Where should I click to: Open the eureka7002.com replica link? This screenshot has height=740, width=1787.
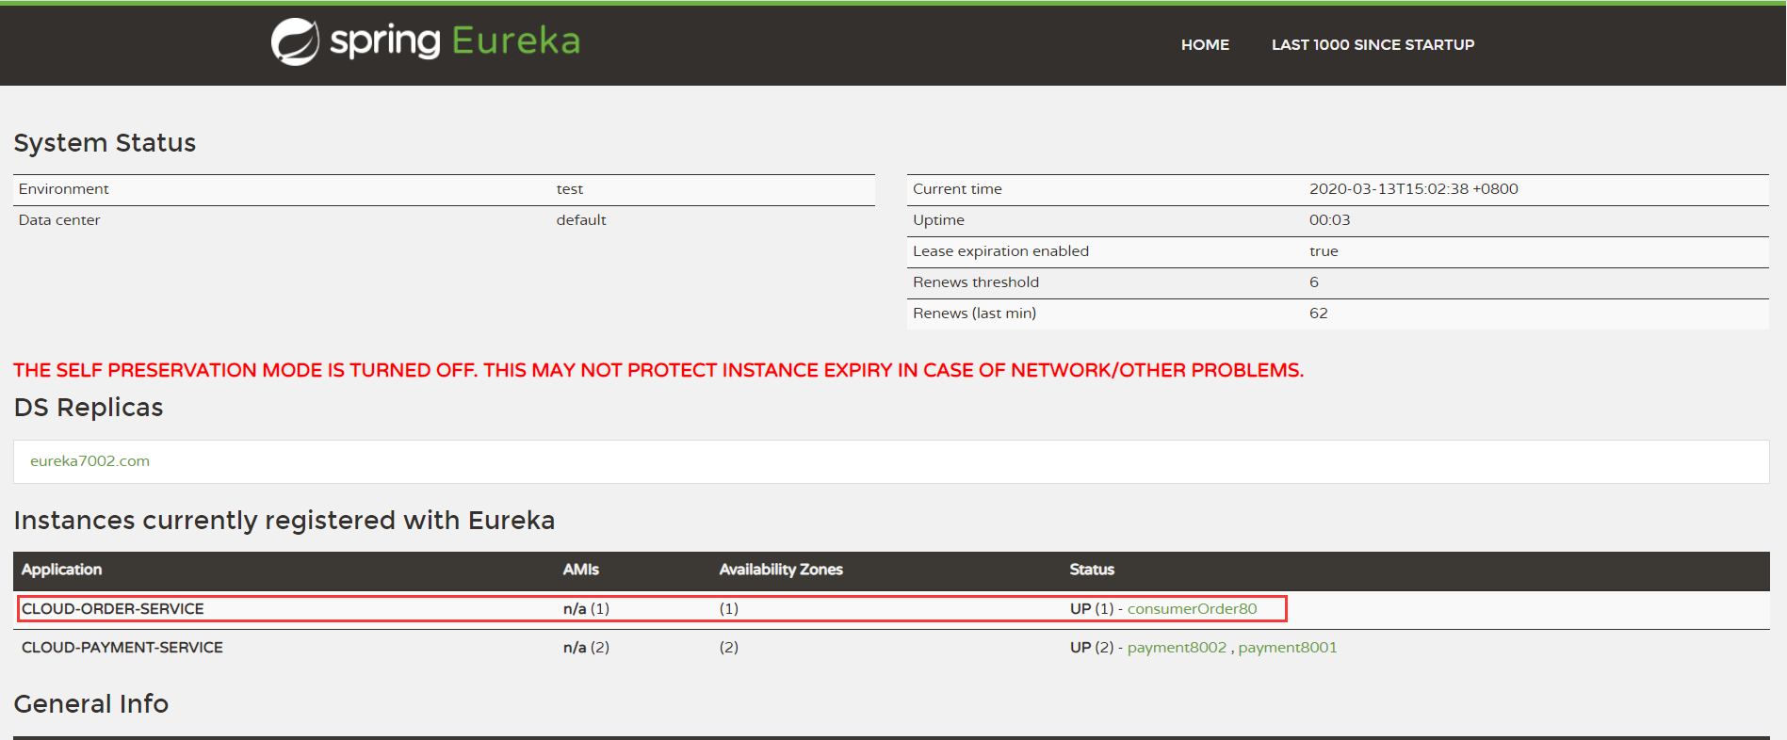click(89, 461)
